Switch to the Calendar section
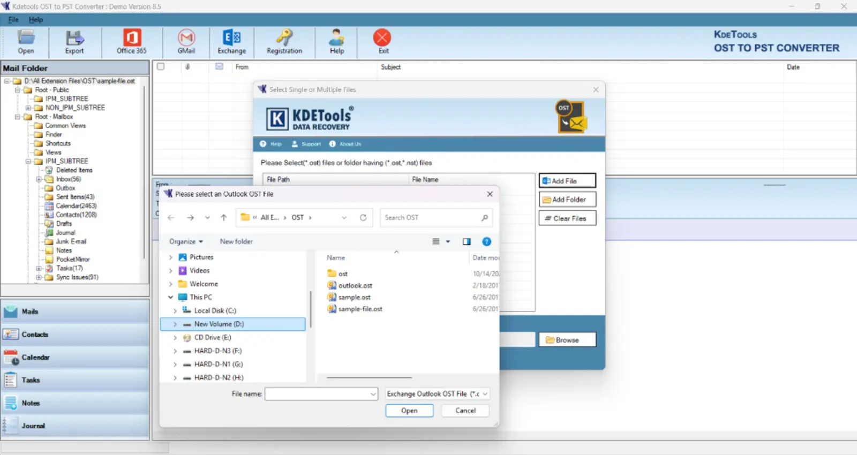 75,358
